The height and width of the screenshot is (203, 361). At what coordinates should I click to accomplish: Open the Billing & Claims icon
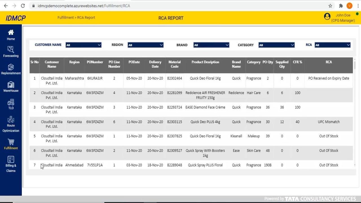(11, 159)
